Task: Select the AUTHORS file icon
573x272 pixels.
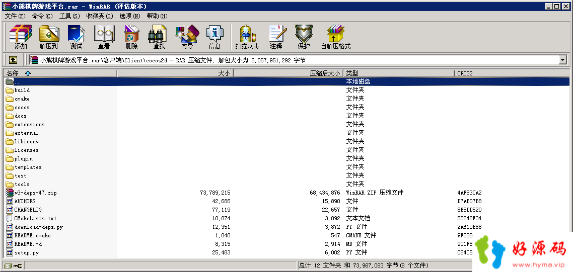Action: pyautogui.click(x=10, y=201)
